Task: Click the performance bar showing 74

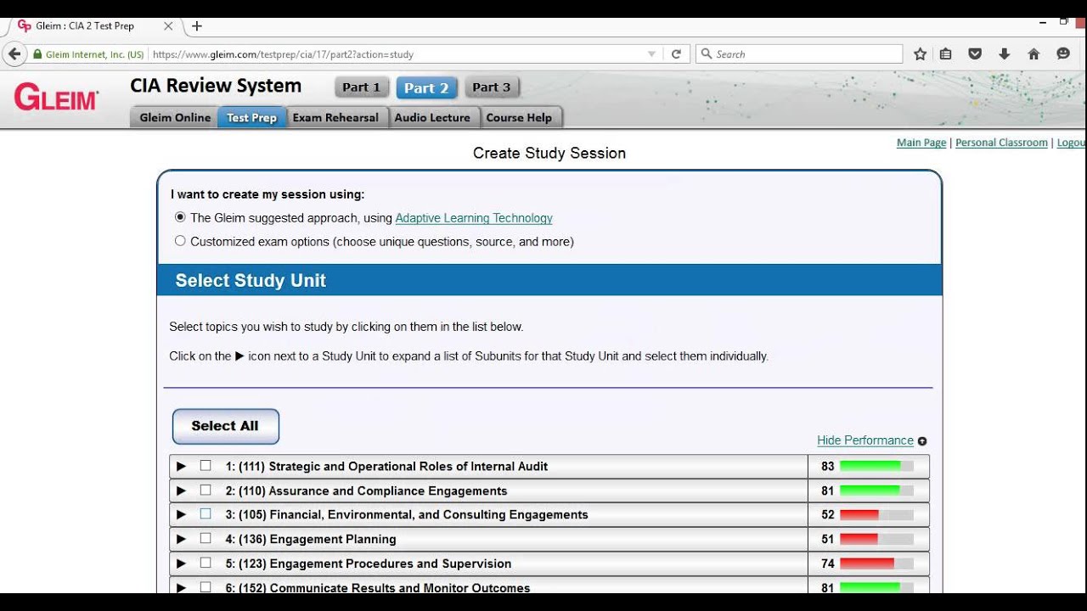Action: (876, 563)
